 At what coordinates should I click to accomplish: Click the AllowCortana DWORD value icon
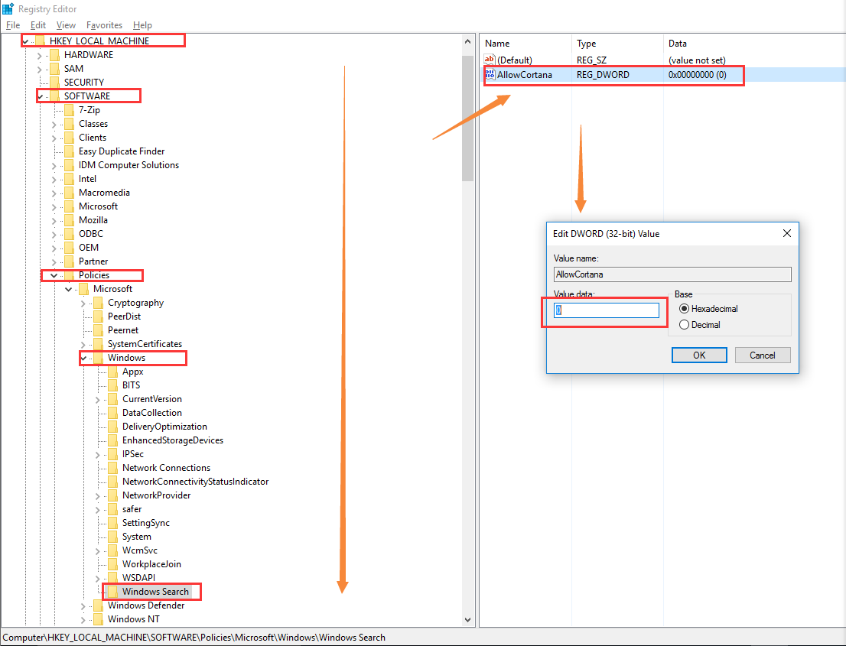(x=490, y=74)
